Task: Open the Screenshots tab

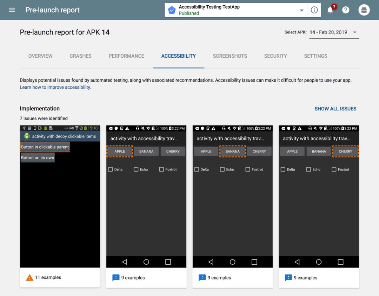Action: (230, 56)
